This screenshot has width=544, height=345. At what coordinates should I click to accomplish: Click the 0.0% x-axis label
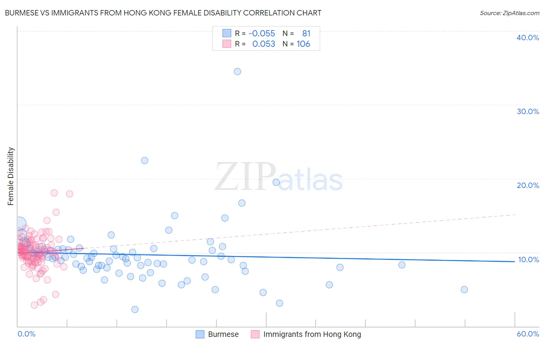pos(26,334)
